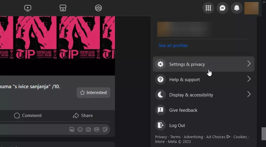The width and height of the screenshot is (266, 147).
Task: Open the Ad Choices footer link
Action: (x=218, y=137)
